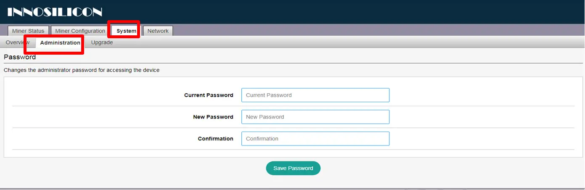
Task: Select the Administration sub-tab
Action: (60, 42)
